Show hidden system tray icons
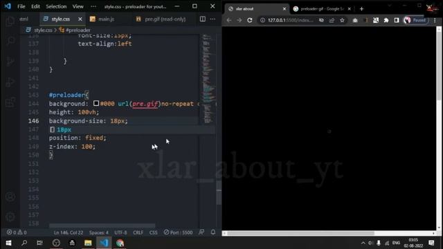The height and width of the screenshot is (249, 443). [x=363, y=243]
